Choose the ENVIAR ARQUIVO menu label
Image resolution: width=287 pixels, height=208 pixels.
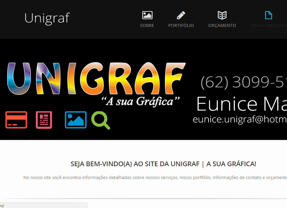click(x=268, y=26)
